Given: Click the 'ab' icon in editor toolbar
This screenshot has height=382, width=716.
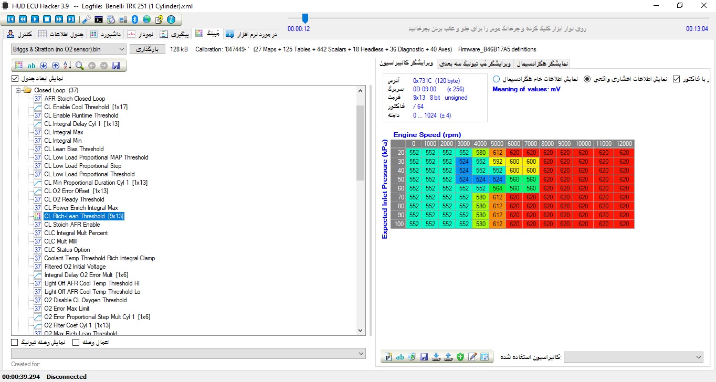Looking at the screenshot, I should pos(400,357).
